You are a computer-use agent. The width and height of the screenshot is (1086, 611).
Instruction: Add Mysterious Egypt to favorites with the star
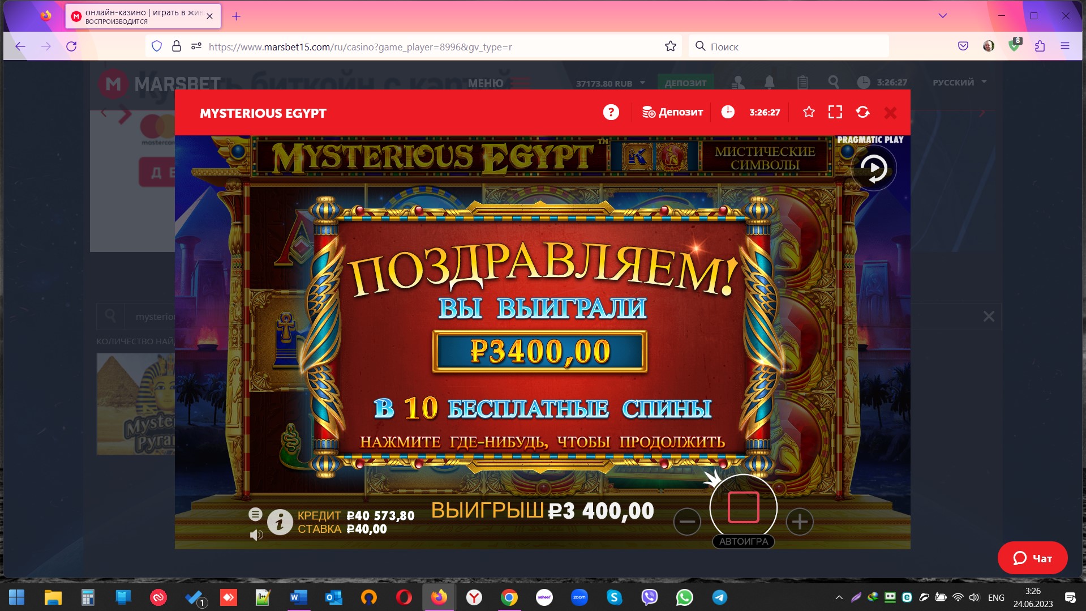(809, 112)
